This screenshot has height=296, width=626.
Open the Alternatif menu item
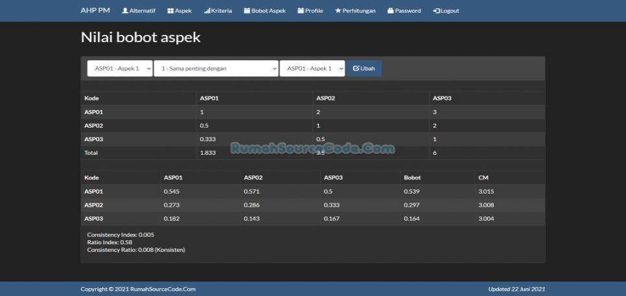[x=139, y=11]
